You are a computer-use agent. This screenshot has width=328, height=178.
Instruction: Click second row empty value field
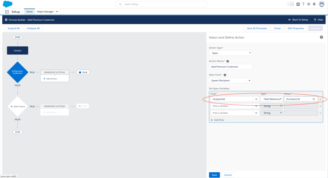[x=301, y=106]
